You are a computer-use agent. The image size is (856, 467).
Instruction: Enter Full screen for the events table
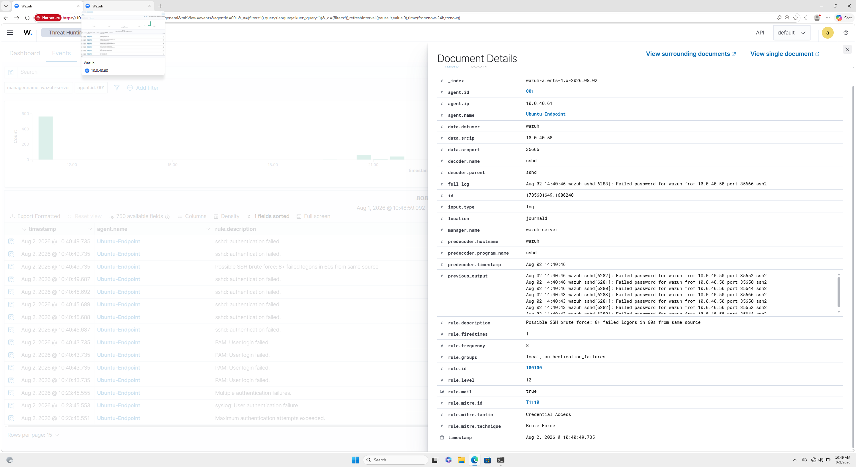pyautogui.click(x=313, y=216)
